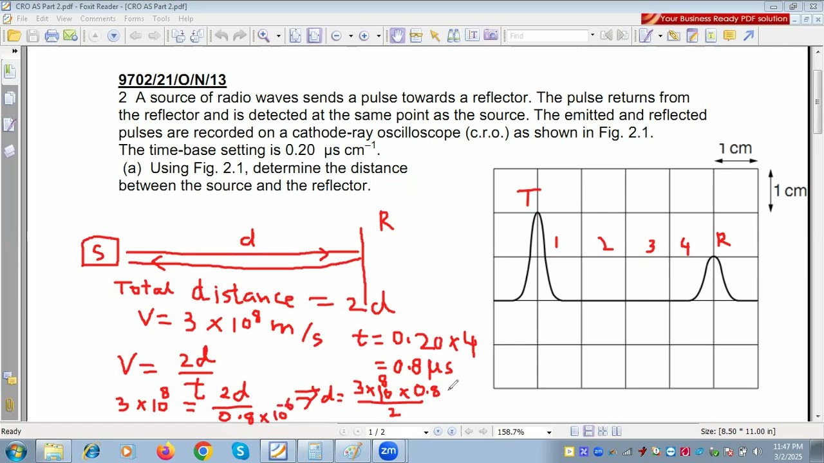
Task: Open the signatures panel icon in sidebar
Action: [x=10, y=125]
